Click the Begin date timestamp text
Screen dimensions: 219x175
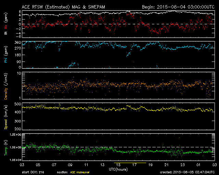click(x=178, y=6)
